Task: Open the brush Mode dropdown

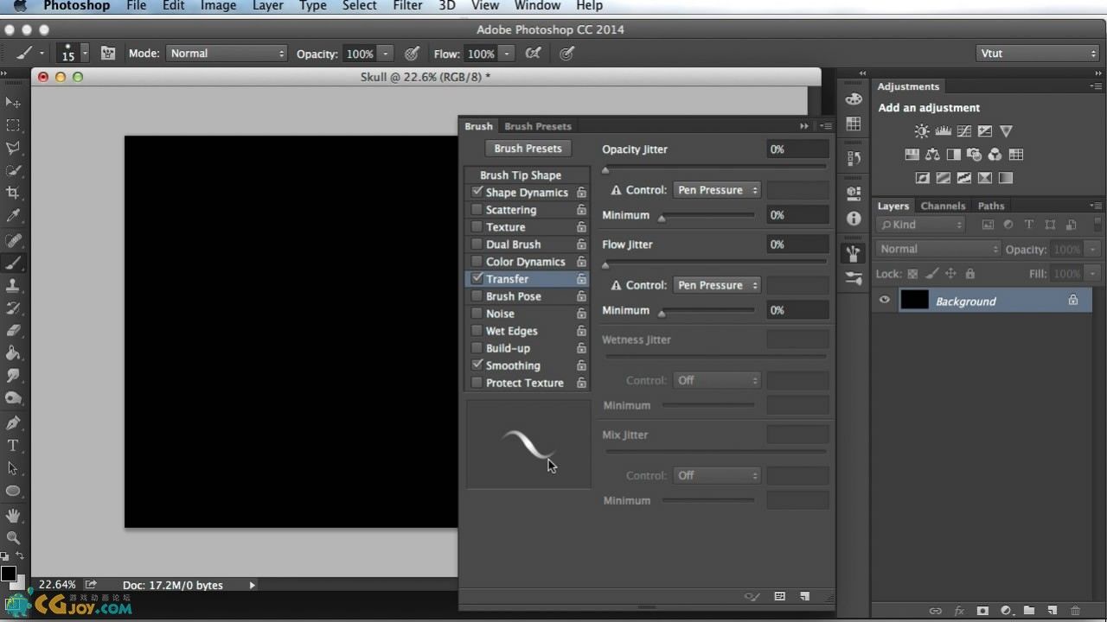Action: (227, 54)
